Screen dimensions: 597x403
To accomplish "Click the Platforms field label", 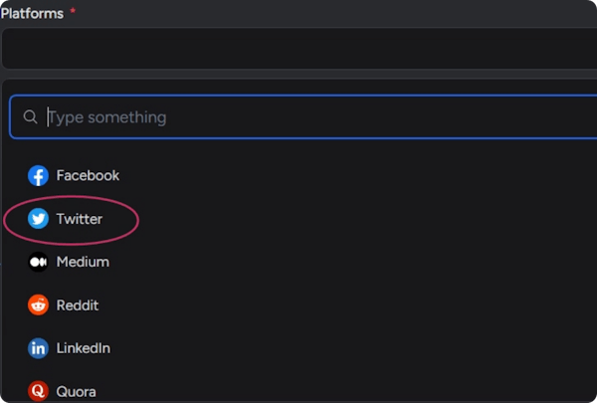I will [32, 13].
